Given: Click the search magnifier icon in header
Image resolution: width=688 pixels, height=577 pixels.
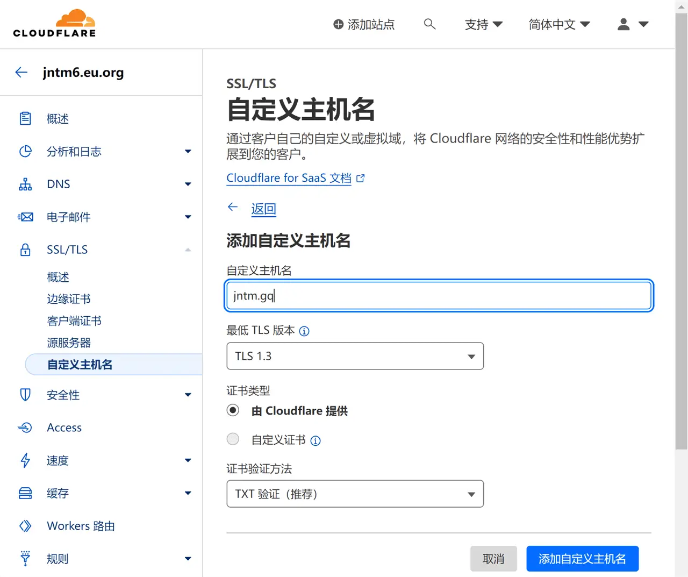Looking at the screenshot, I should pyautogui.click(x=429, y=24).
